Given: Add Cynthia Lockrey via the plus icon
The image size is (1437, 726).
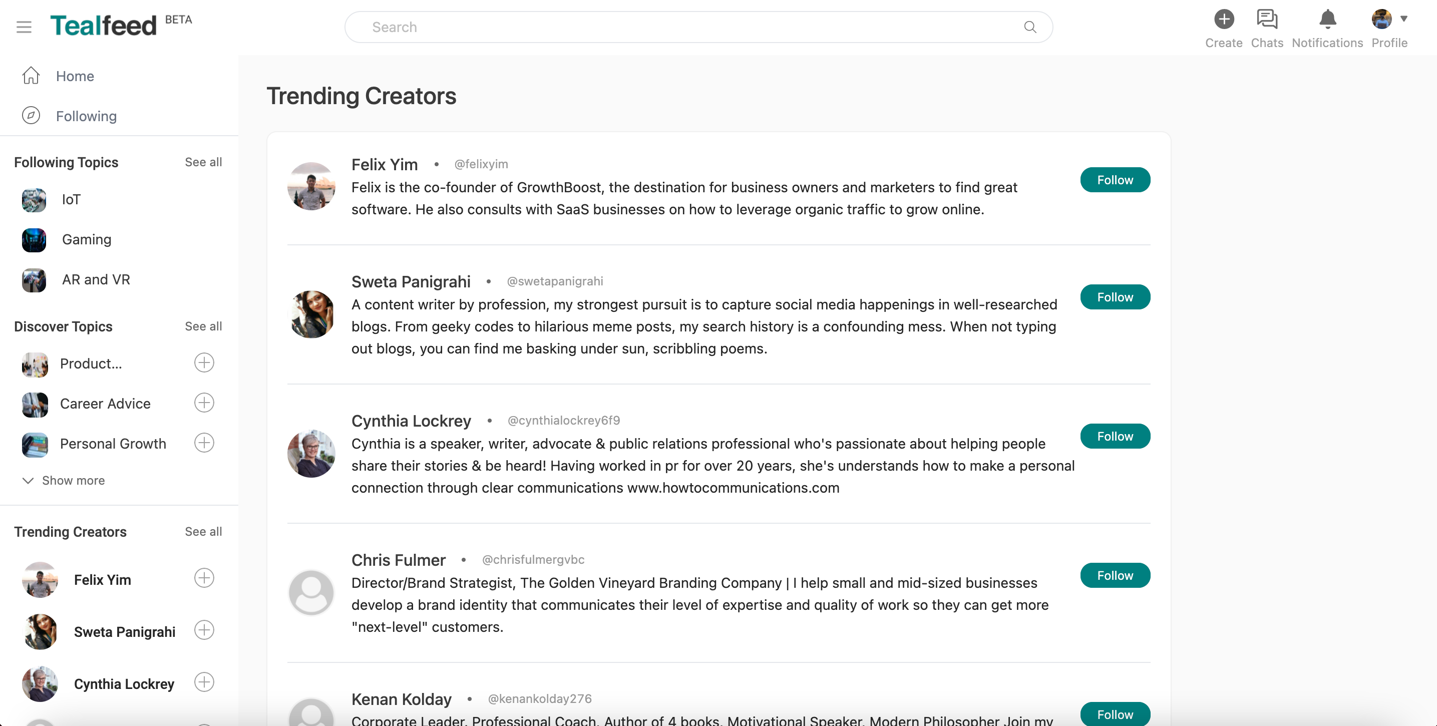Looking at the screenshot, I should coord(204,681).
